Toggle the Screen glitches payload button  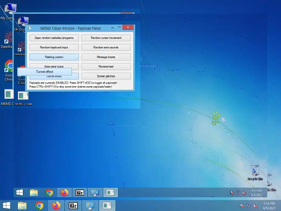(x=106, y=76)
